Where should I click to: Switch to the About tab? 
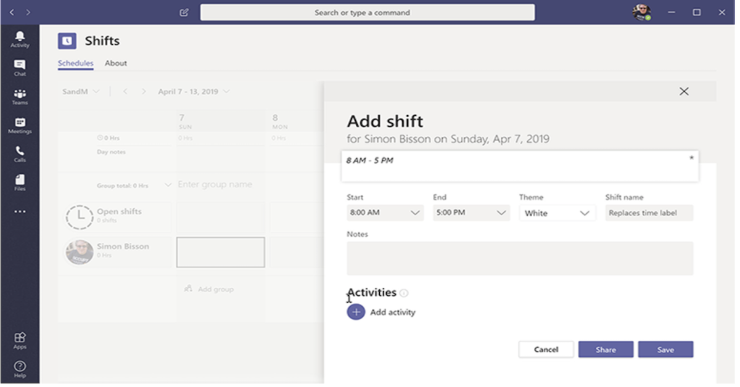coord(116,63)
